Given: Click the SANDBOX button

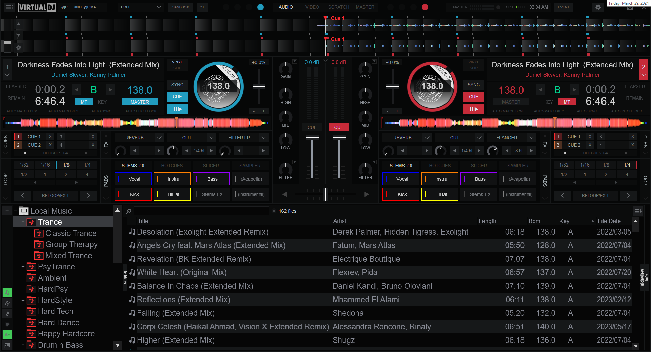Looking at the screenshot, I should click(180, 7).
